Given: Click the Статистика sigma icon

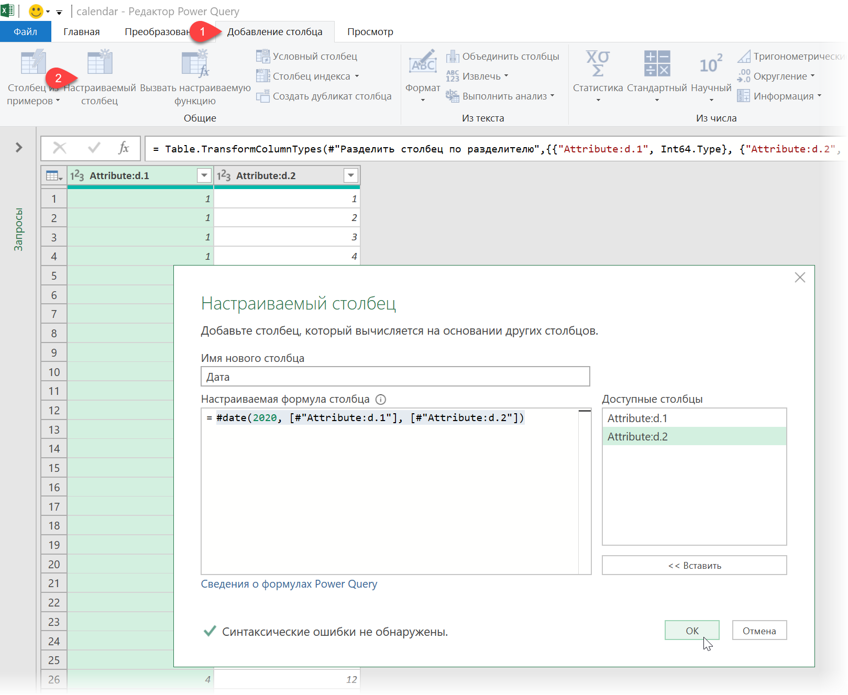Looking at the screenshot, I should pos(598,63).
